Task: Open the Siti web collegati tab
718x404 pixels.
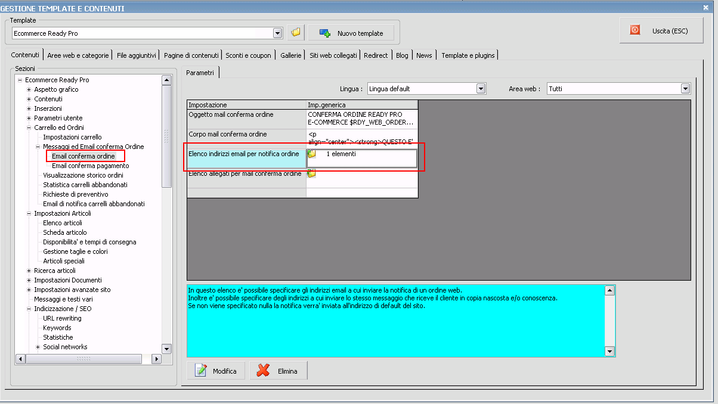Action: tap(333, 55)
